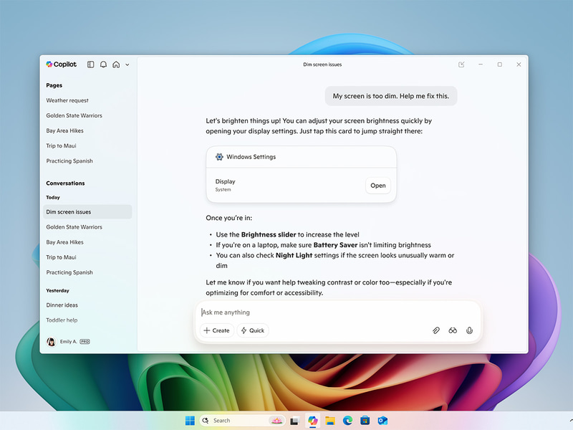Click the Windows Settings gear icon on card
Screen dimensions: 573x430
(219, 157)
